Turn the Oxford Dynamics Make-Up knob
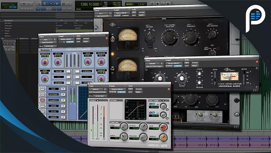Image resolution: width=271 pixels, height=153 pixels. click(101, 79)
